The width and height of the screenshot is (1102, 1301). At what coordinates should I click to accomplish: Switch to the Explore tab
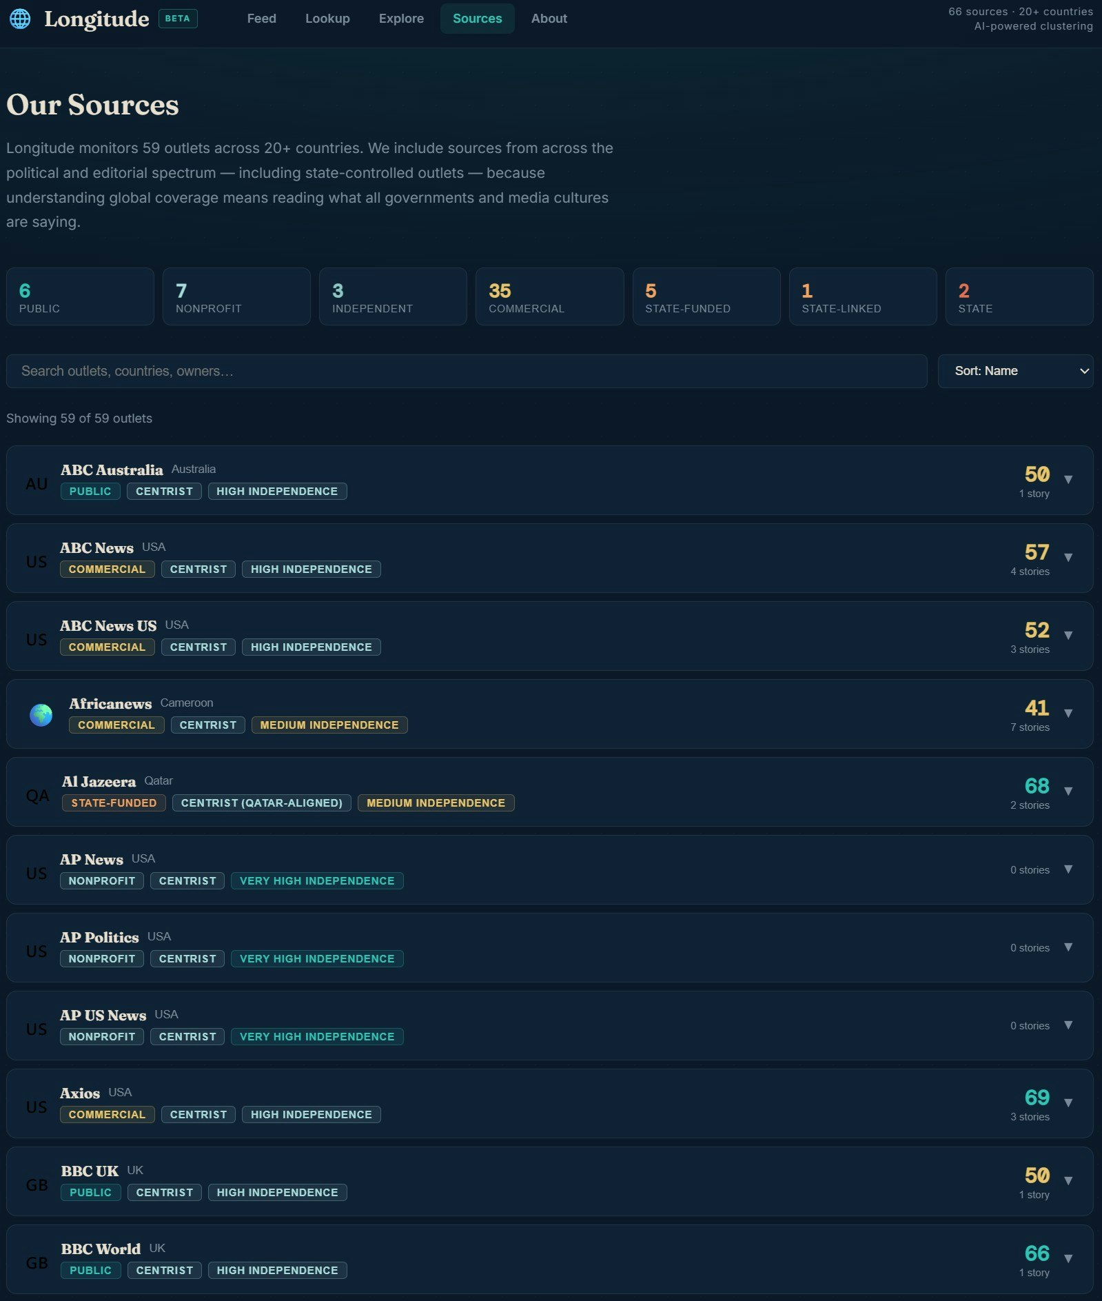tap(401, 19)
